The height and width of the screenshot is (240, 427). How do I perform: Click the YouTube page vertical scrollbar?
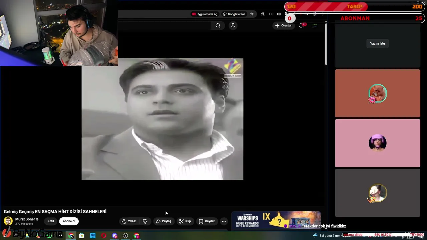click(326, 43)
